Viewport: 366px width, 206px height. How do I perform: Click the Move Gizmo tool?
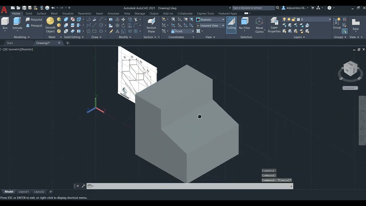tap(259, 25)
